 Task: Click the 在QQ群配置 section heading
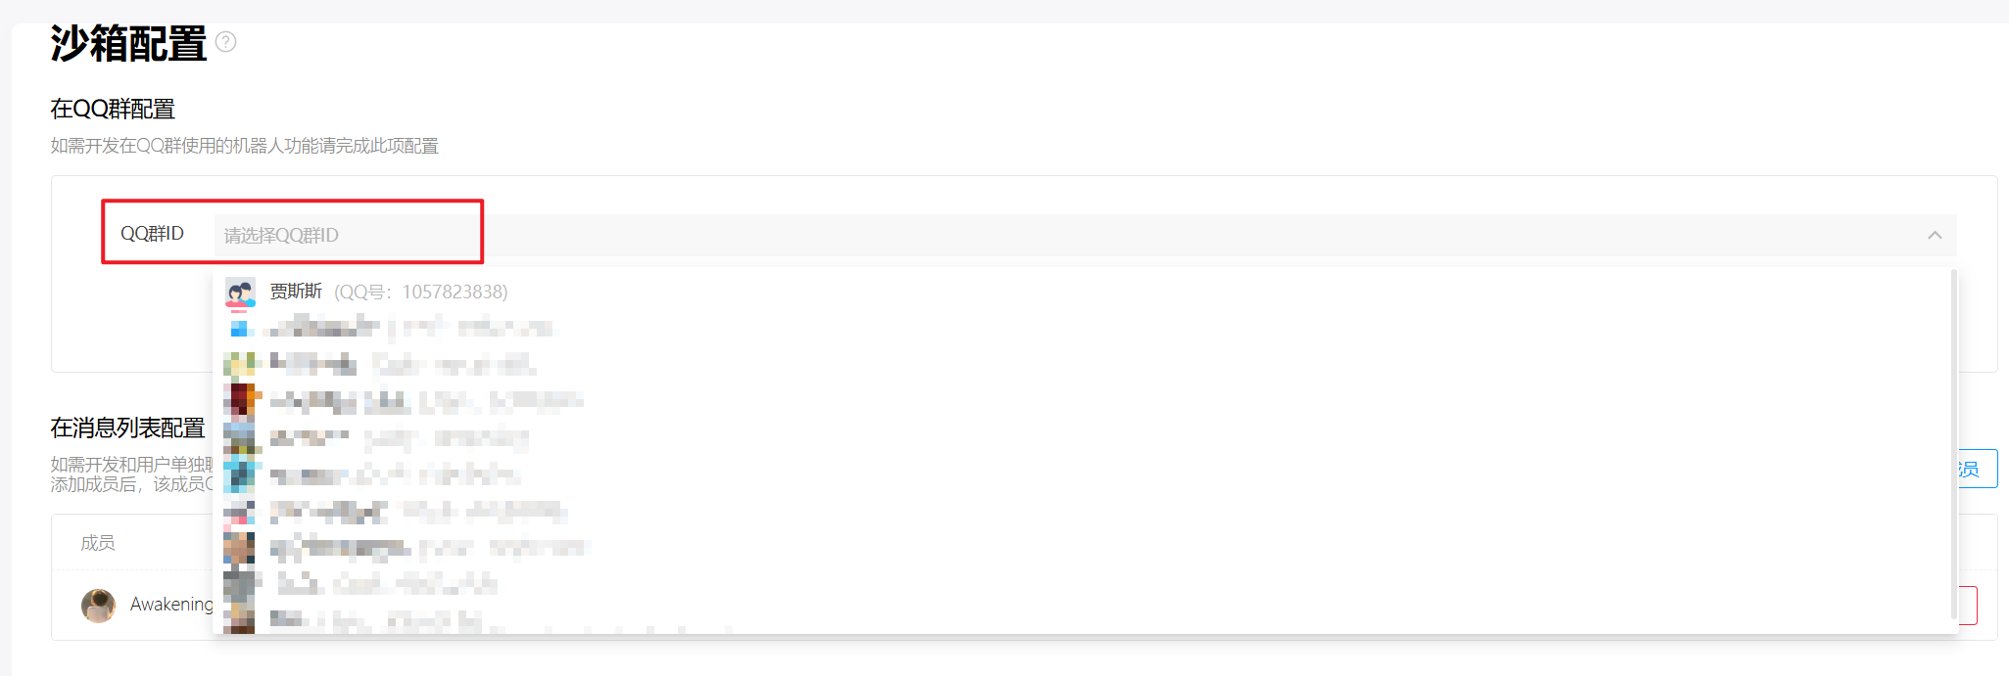(x=113, y=109)
